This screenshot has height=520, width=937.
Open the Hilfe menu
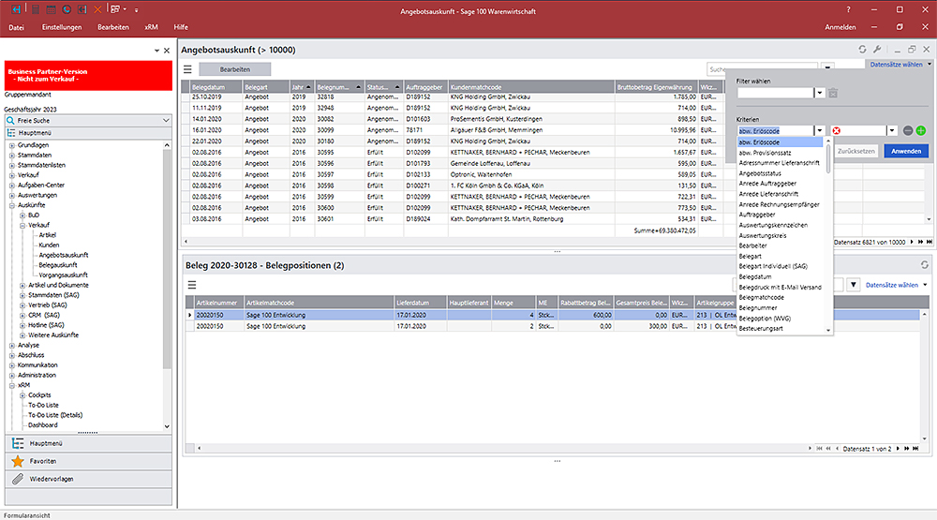coord(181,27)
